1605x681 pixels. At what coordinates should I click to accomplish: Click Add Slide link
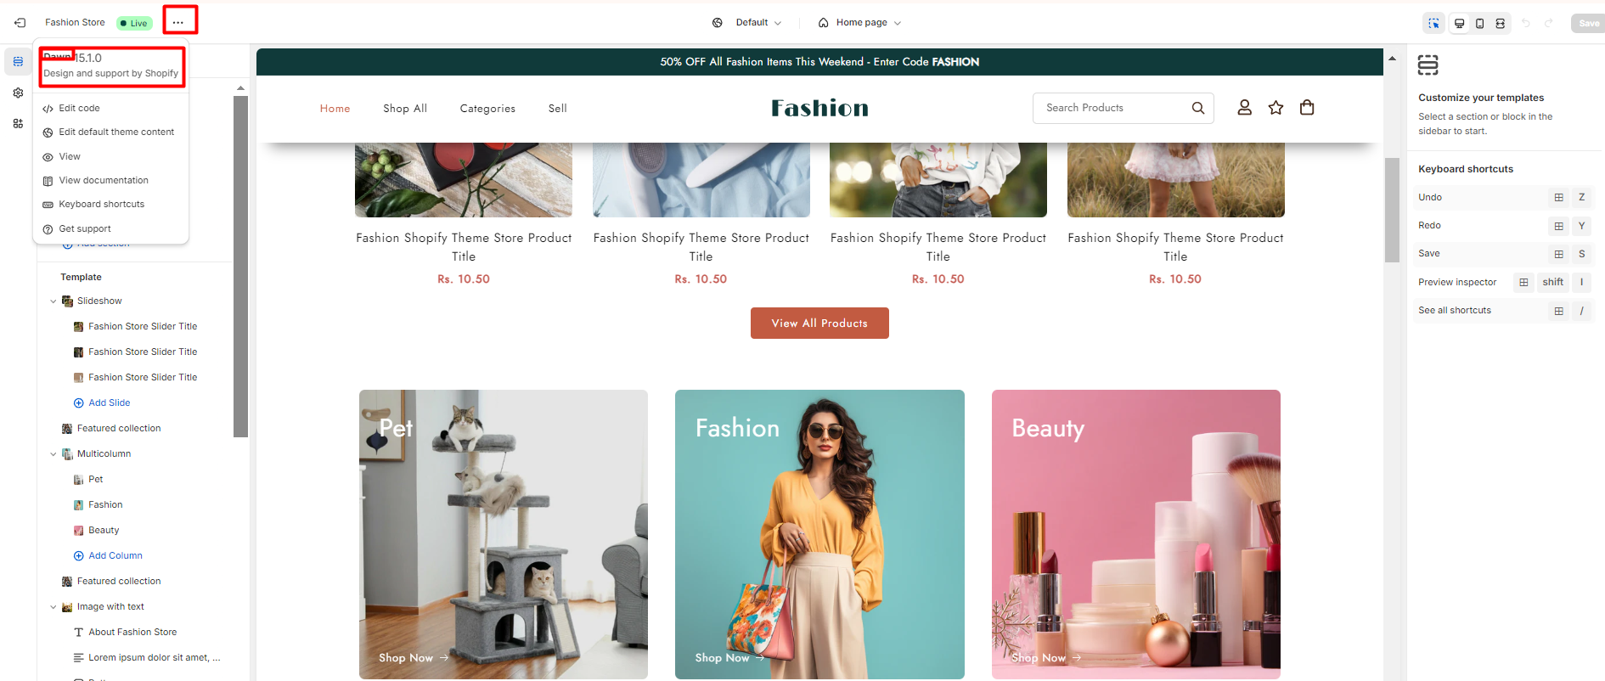(x=110, y=402)
